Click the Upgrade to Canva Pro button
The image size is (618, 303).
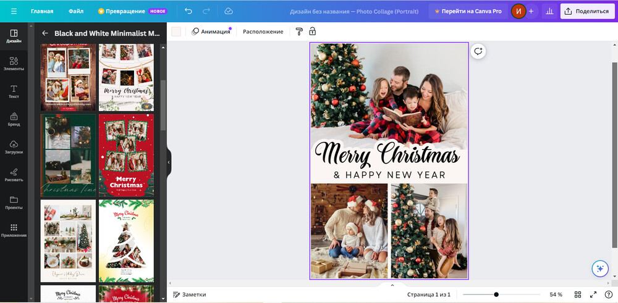(x=468, y=11)
